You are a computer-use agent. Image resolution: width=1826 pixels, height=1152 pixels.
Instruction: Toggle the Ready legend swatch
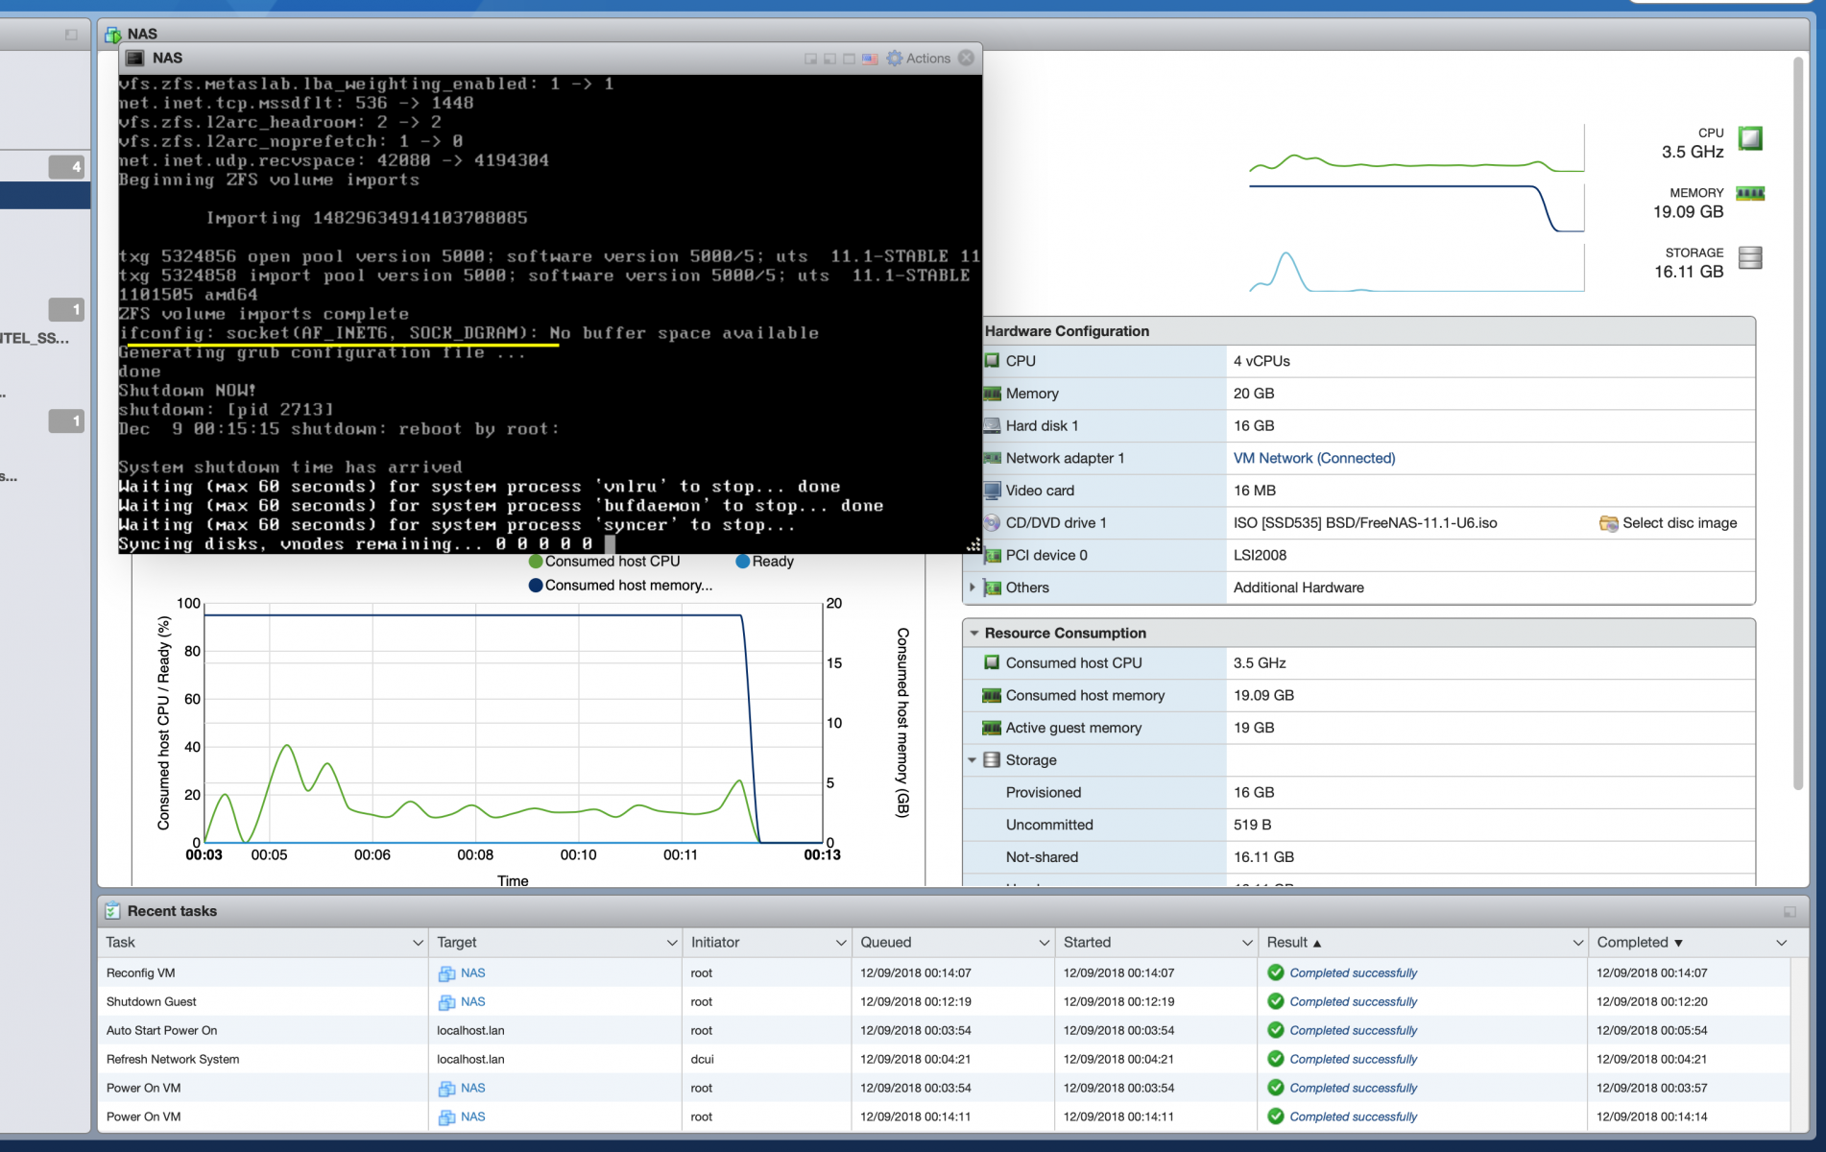[x=742, y=562]
